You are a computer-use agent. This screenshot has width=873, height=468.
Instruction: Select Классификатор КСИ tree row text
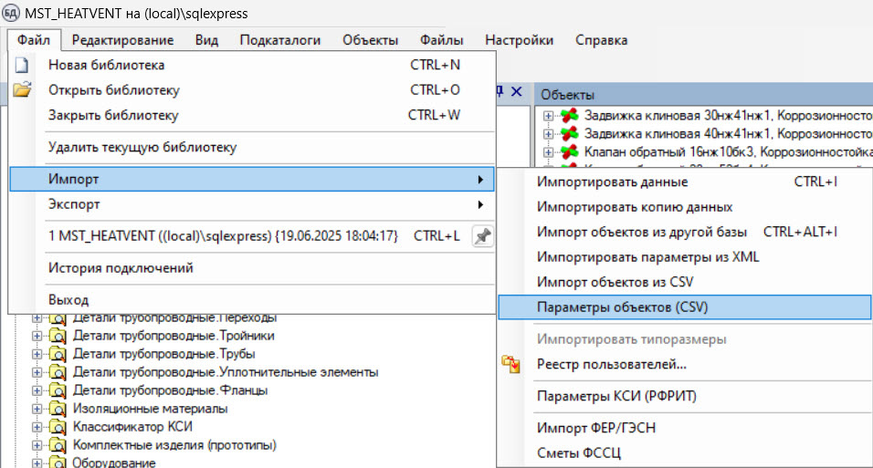click(132, 427)
